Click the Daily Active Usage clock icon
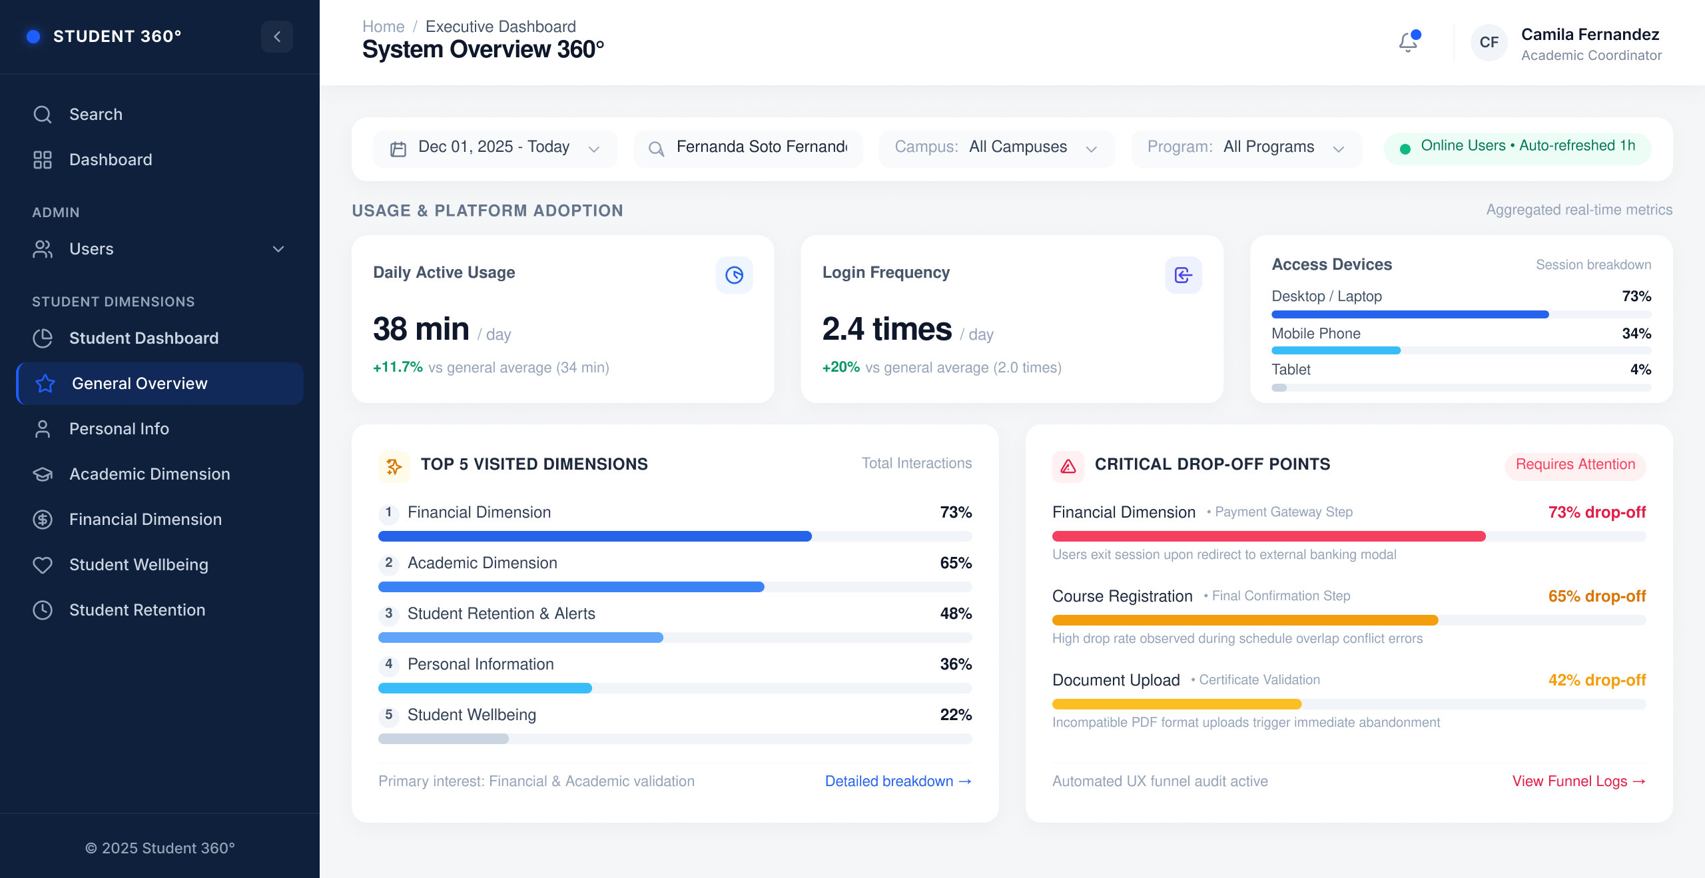The width and height of the screenshot is (1705, 878). pos(734,275)
